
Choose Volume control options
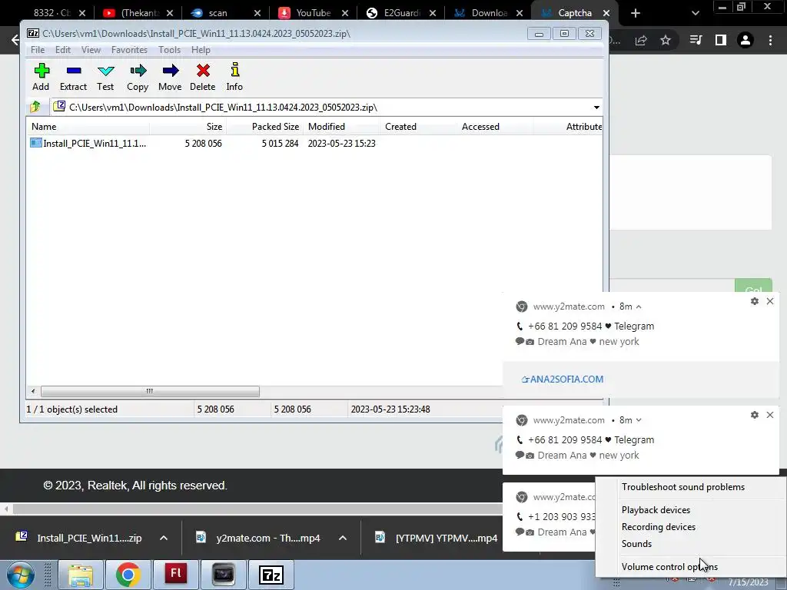coord(669,567)
